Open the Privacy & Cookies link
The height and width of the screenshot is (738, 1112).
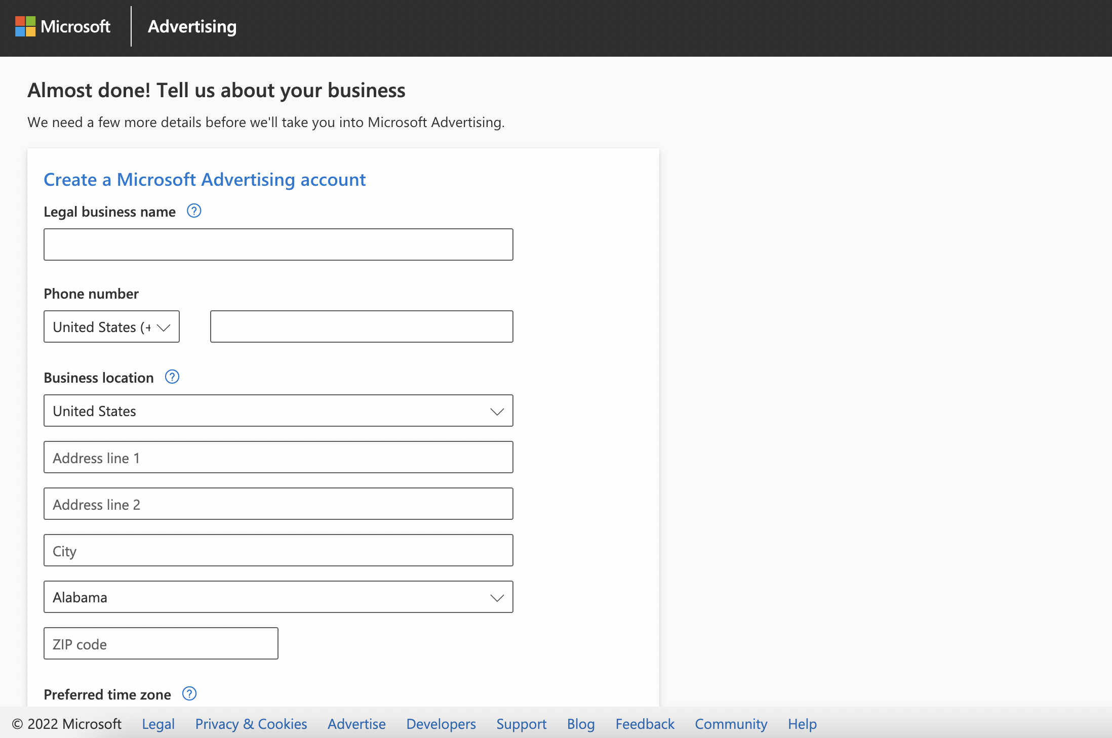click(251, 724)
